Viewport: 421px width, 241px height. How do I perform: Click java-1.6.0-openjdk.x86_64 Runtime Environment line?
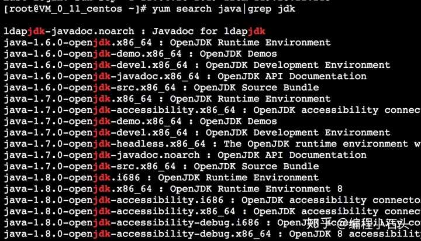pyautogui.click(x=167, y=43)
